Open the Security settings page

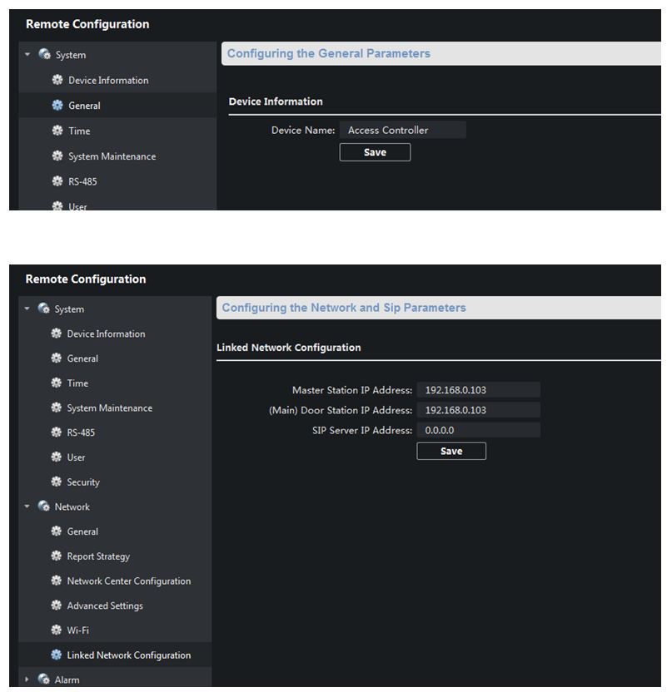tap(82, 482)
